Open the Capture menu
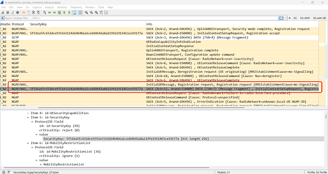This screenshot has width=328, height=174. pyautogui.click(x=37, y=7)
